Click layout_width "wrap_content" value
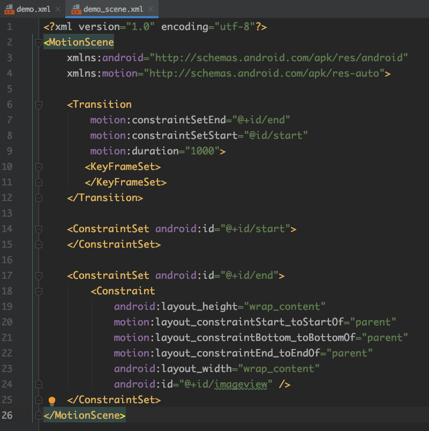 click(279, 368)
